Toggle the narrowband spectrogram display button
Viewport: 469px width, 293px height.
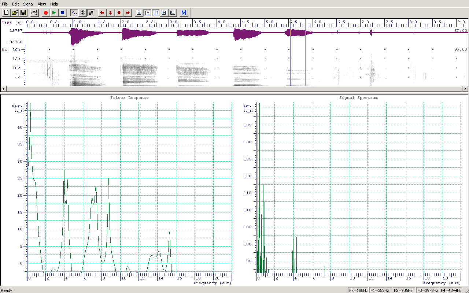click(91, 13)
